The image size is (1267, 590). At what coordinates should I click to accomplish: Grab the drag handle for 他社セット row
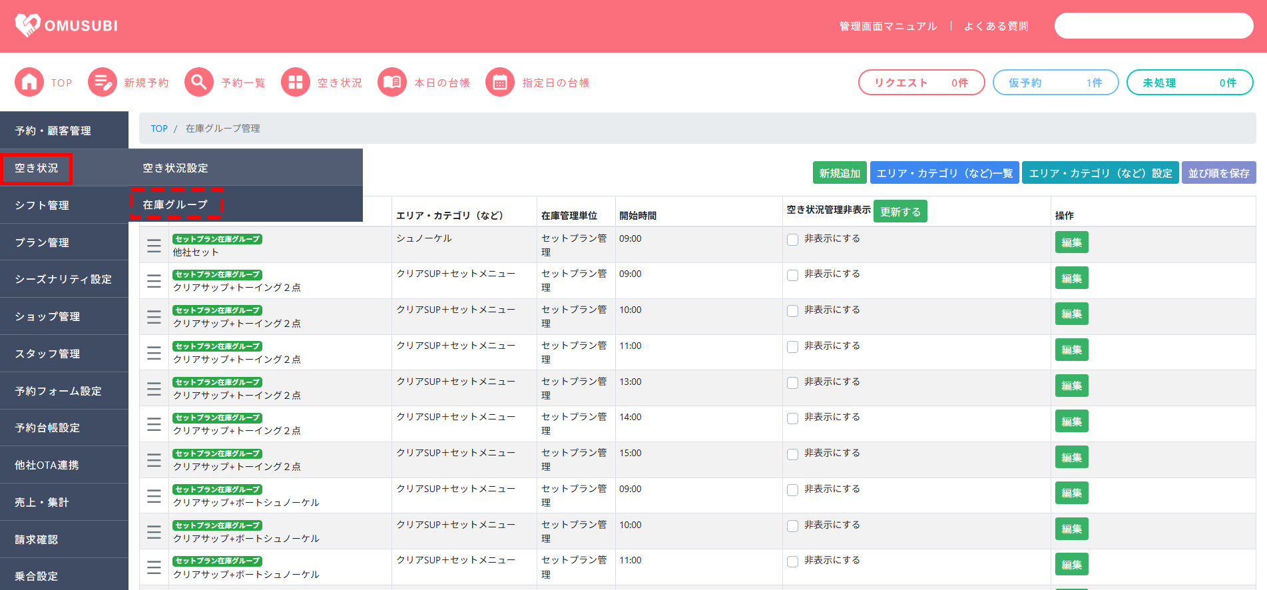point(154,246)
